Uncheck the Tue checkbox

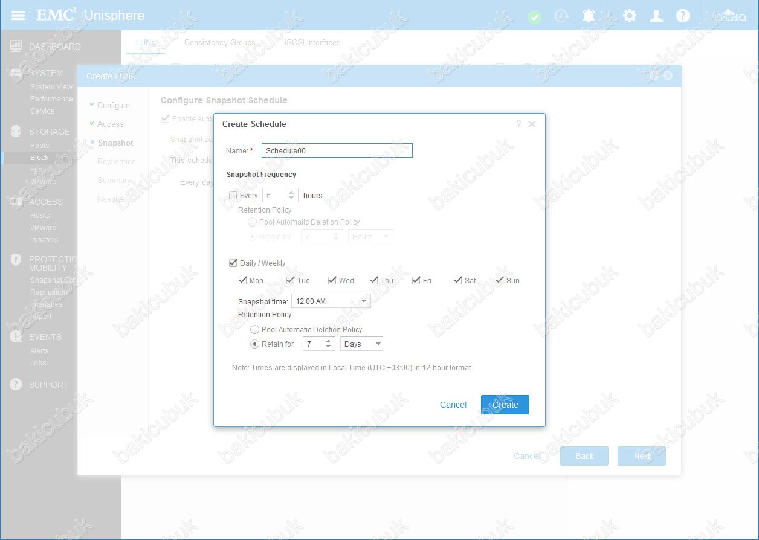[x=291, y=280]
